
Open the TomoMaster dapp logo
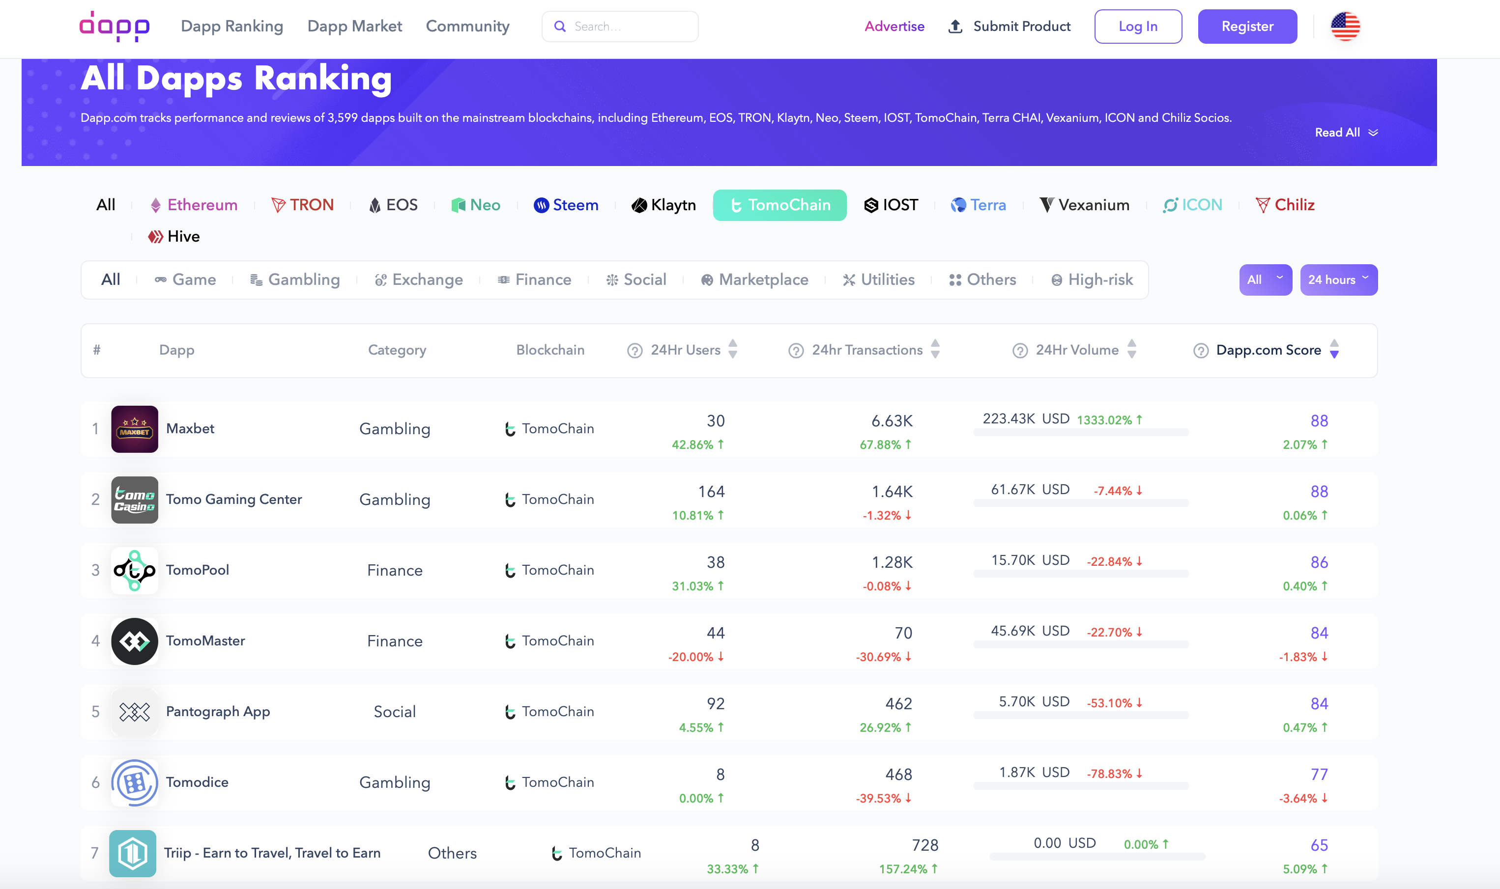(x=134, y=641)
